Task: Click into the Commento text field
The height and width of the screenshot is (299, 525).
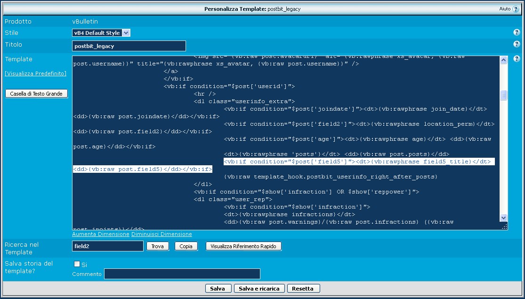Action: click(182, 274)
